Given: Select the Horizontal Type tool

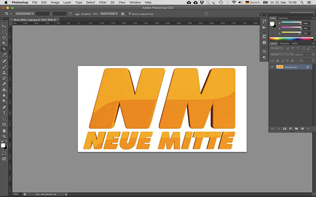Looking at the screenshot, I should pos(4,113).
